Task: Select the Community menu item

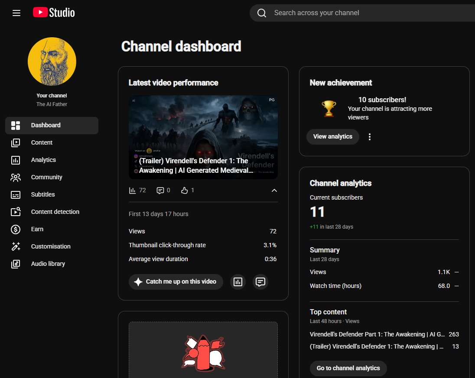Action: tap(52, 178)
